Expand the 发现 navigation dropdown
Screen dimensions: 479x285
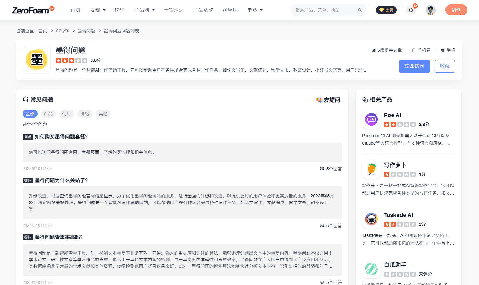(x=98, y=10)
